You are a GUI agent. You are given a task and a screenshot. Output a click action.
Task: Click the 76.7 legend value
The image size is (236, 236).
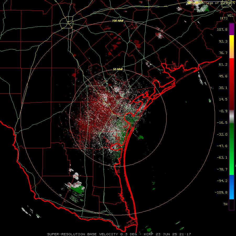point(223,53)
